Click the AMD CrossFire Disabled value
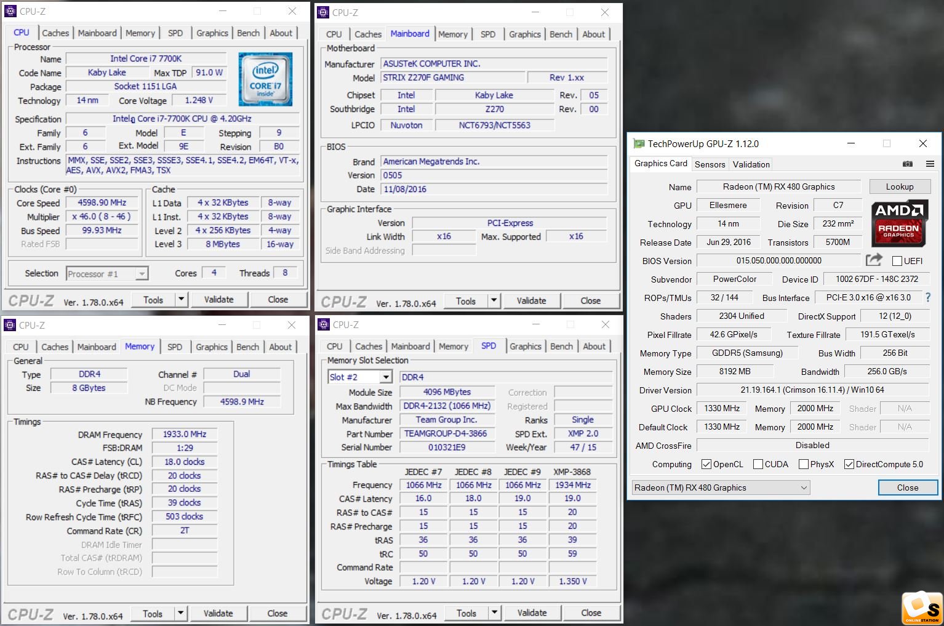The height and width of the screenshot is (626, 944). (812, 446)
